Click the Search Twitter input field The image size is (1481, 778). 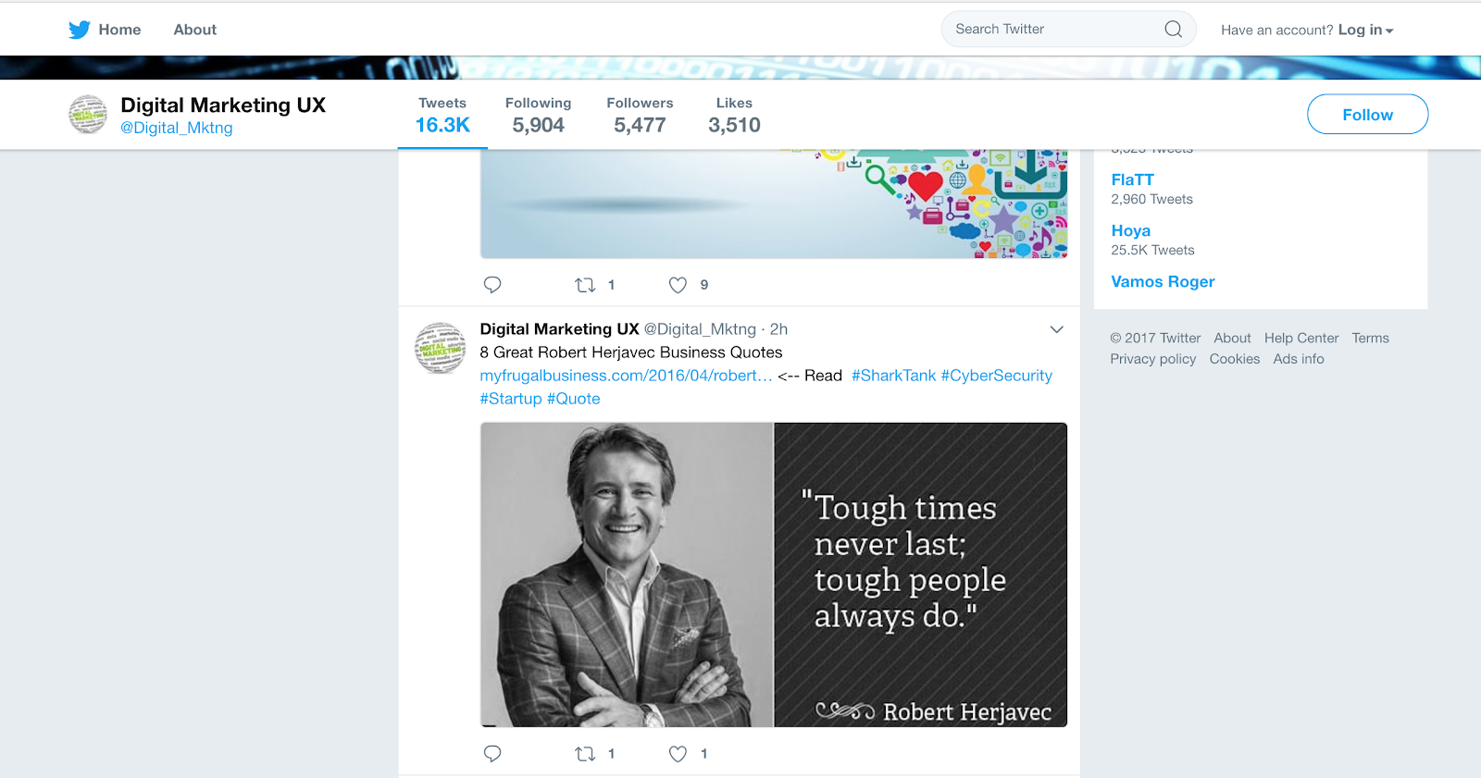click(1068, 29)
